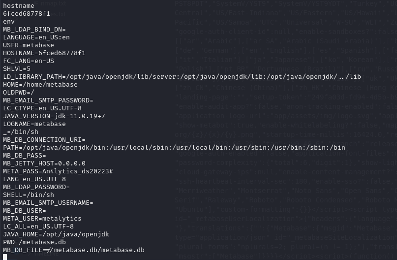Click the USER=metabase line
This screenshot has width=397, height=260.
click(29, 45)
